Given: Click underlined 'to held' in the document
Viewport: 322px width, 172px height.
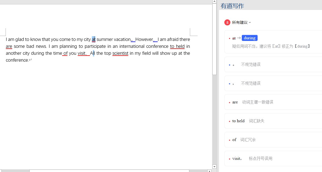Looking at the screenshot, I should [177, 46].
